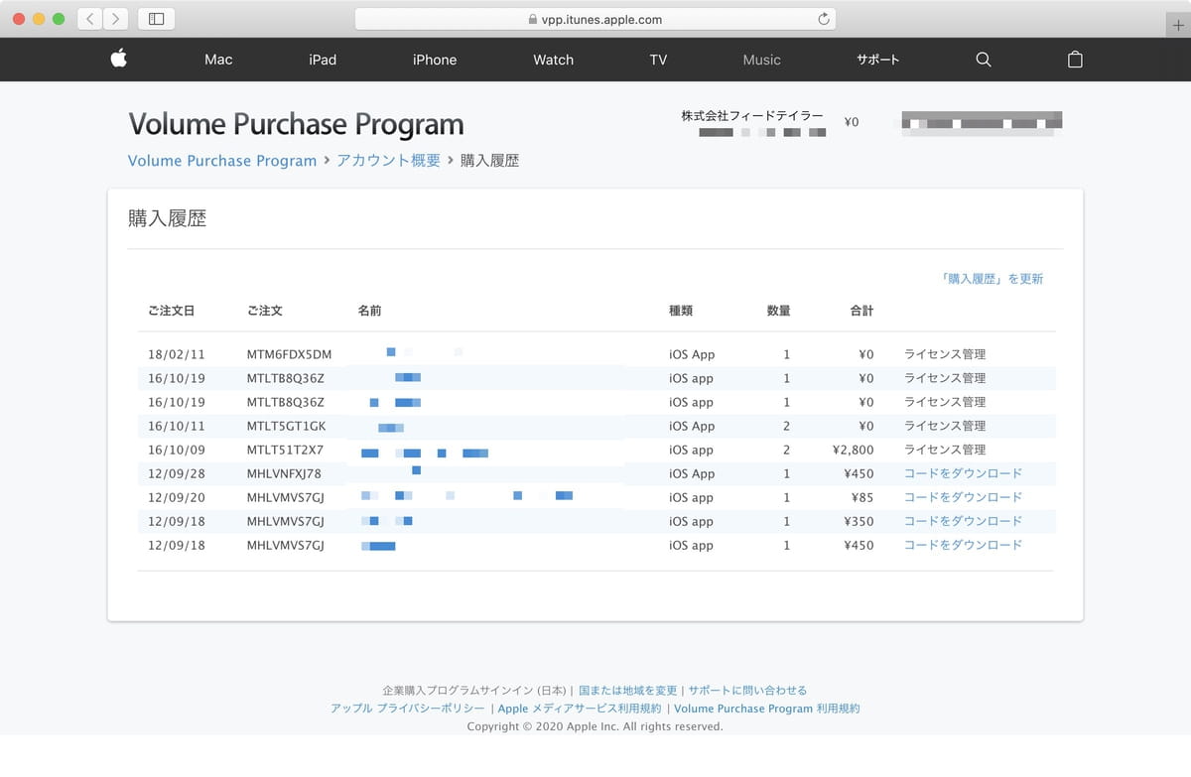
Task: Click 国または地域を変更 footer link
Action: [x=627, y=691]
